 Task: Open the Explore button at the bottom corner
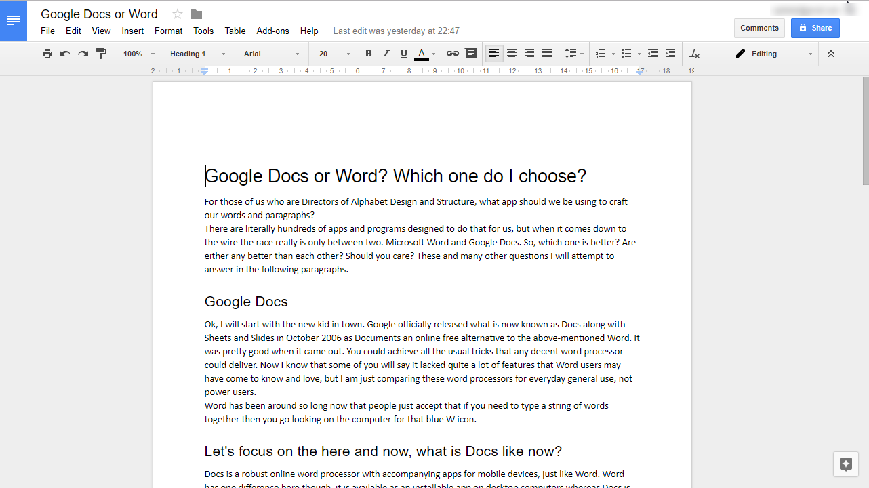[x=846, y=464]
